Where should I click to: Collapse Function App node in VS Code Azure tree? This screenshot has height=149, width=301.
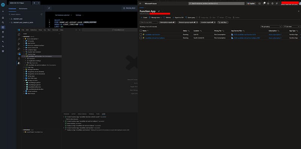[x=24, y=54]
